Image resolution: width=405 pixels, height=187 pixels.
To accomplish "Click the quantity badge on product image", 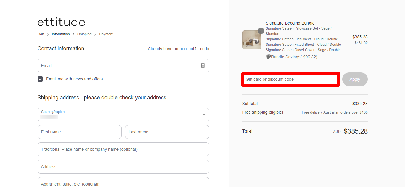I will (x=261, y=31).
